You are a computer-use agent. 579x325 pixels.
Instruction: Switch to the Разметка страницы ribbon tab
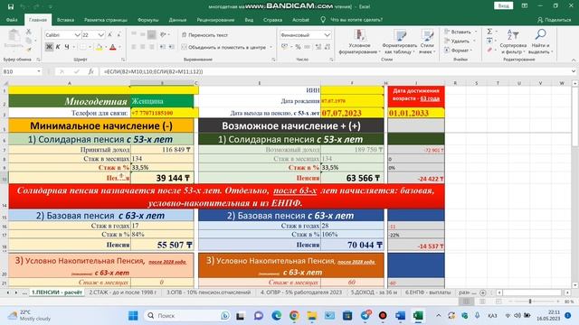106,20
